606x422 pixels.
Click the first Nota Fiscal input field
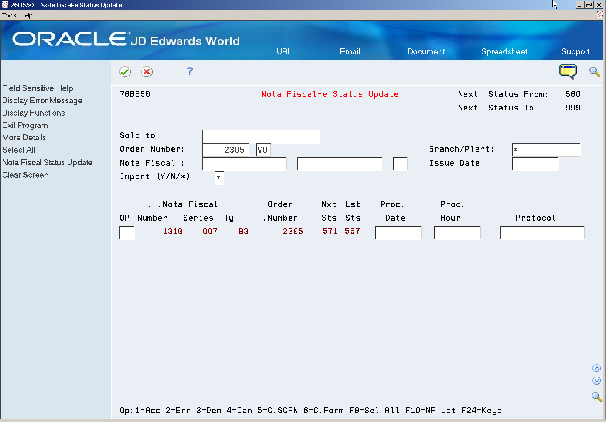[x=245, y=164]
